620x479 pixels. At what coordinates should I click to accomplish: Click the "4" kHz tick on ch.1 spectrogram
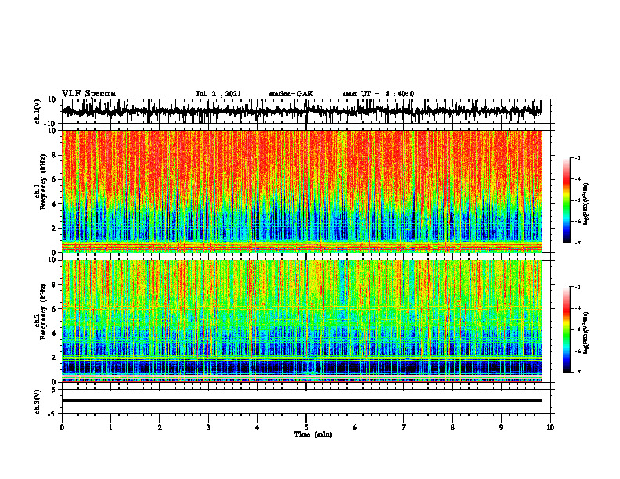[54, 204]
